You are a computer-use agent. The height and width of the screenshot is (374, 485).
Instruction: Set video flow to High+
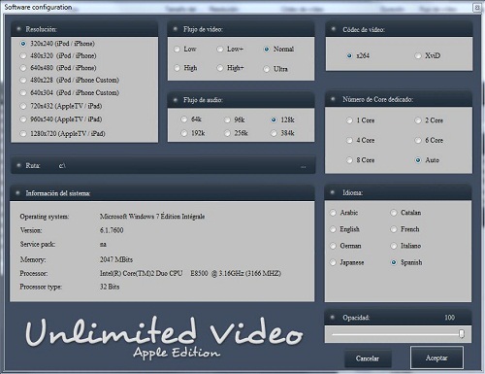220,68
